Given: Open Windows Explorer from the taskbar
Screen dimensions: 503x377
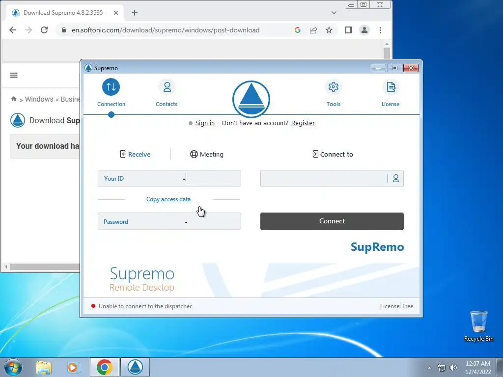Looking at the screenshot, I should click(x=44, y=367).
